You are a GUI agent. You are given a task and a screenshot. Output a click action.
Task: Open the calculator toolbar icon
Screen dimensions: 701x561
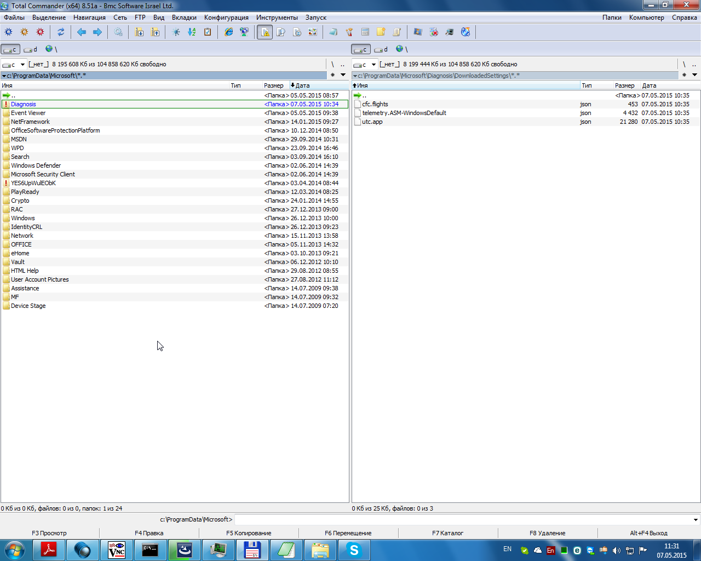pyautogui.click(x=365, y=32)
